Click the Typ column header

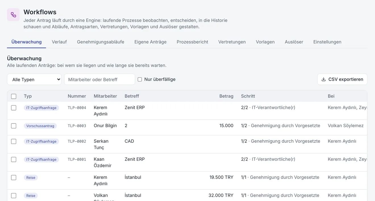tap(28, 96)
